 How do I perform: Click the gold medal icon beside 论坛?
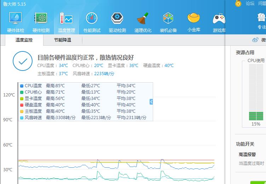coord(238,4)
